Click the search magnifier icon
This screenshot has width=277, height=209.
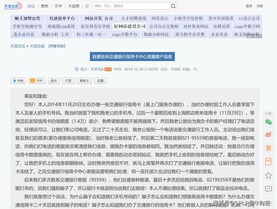[x=173, y=6]
